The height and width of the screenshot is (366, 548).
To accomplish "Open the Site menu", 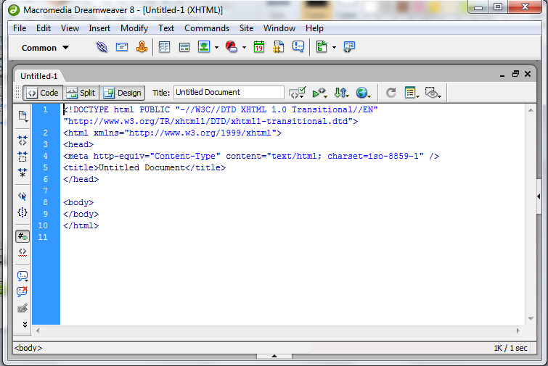I will [x=246, y=28].
